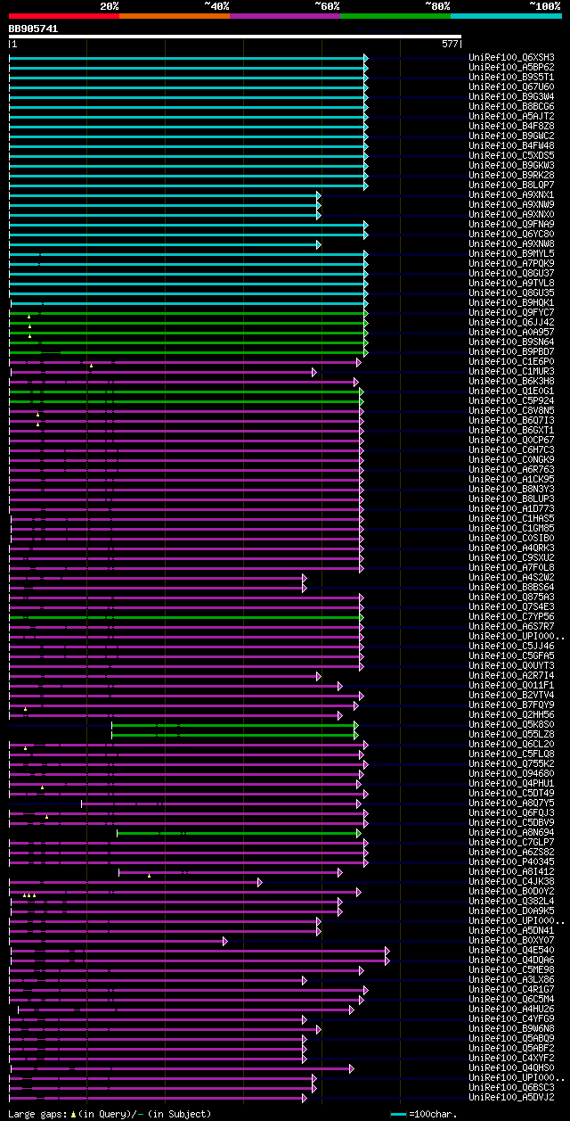The width and height of the screenshot is (570, 1121).
Task: Select the label UniRef100_A7F0L8
Action: click(511, 567)
